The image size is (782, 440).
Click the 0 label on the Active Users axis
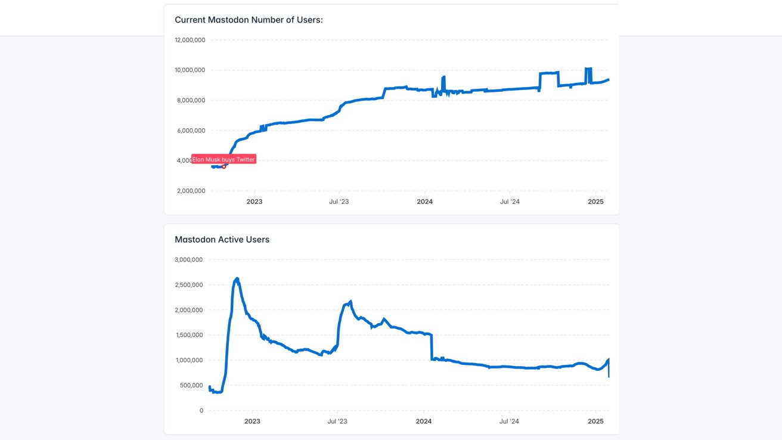201,410
